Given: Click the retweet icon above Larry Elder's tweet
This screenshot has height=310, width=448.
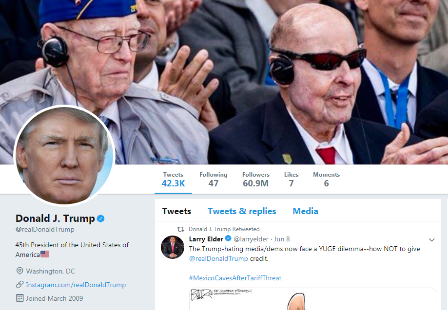Looking at the screenshot, I should [x=180, y=229].
